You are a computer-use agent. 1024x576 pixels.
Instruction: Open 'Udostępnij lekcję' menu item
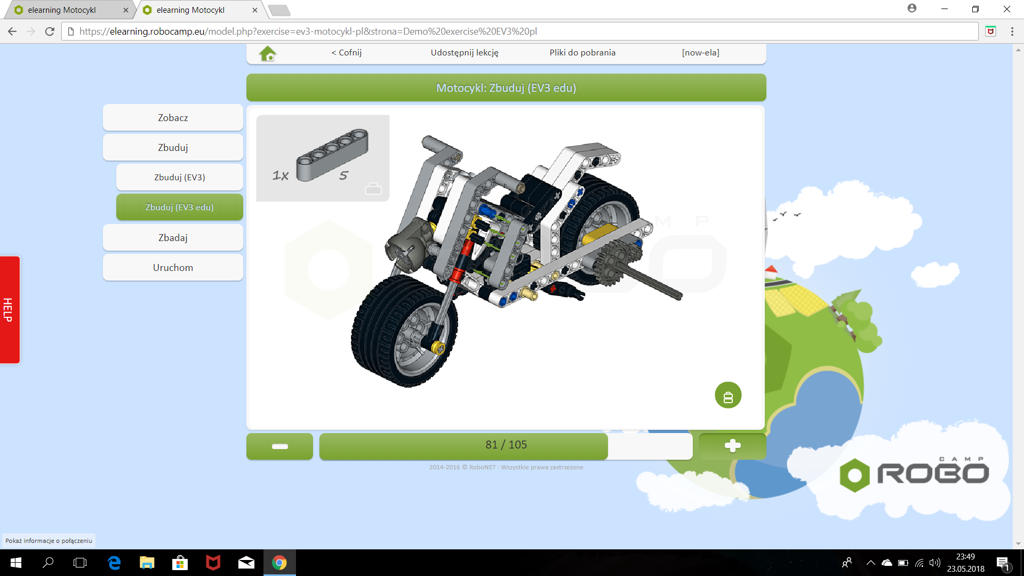point(465,53)
